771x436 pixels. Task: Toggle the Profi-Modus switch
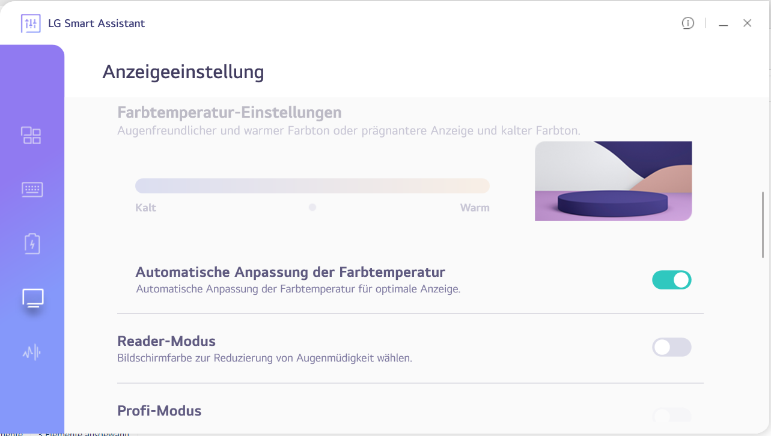[672, 415]
